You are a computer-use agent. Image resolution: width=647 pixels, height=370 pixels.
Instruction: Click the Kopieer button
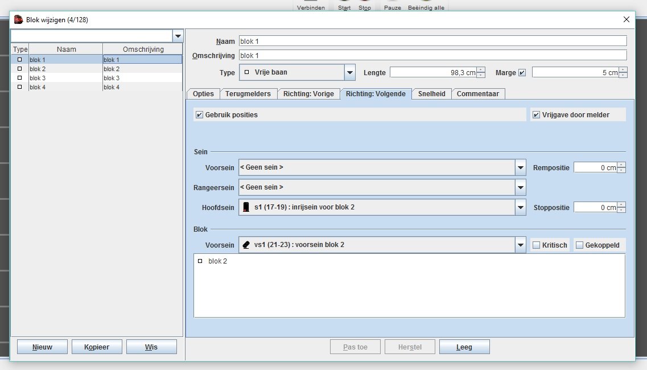[x=97, y=347]
